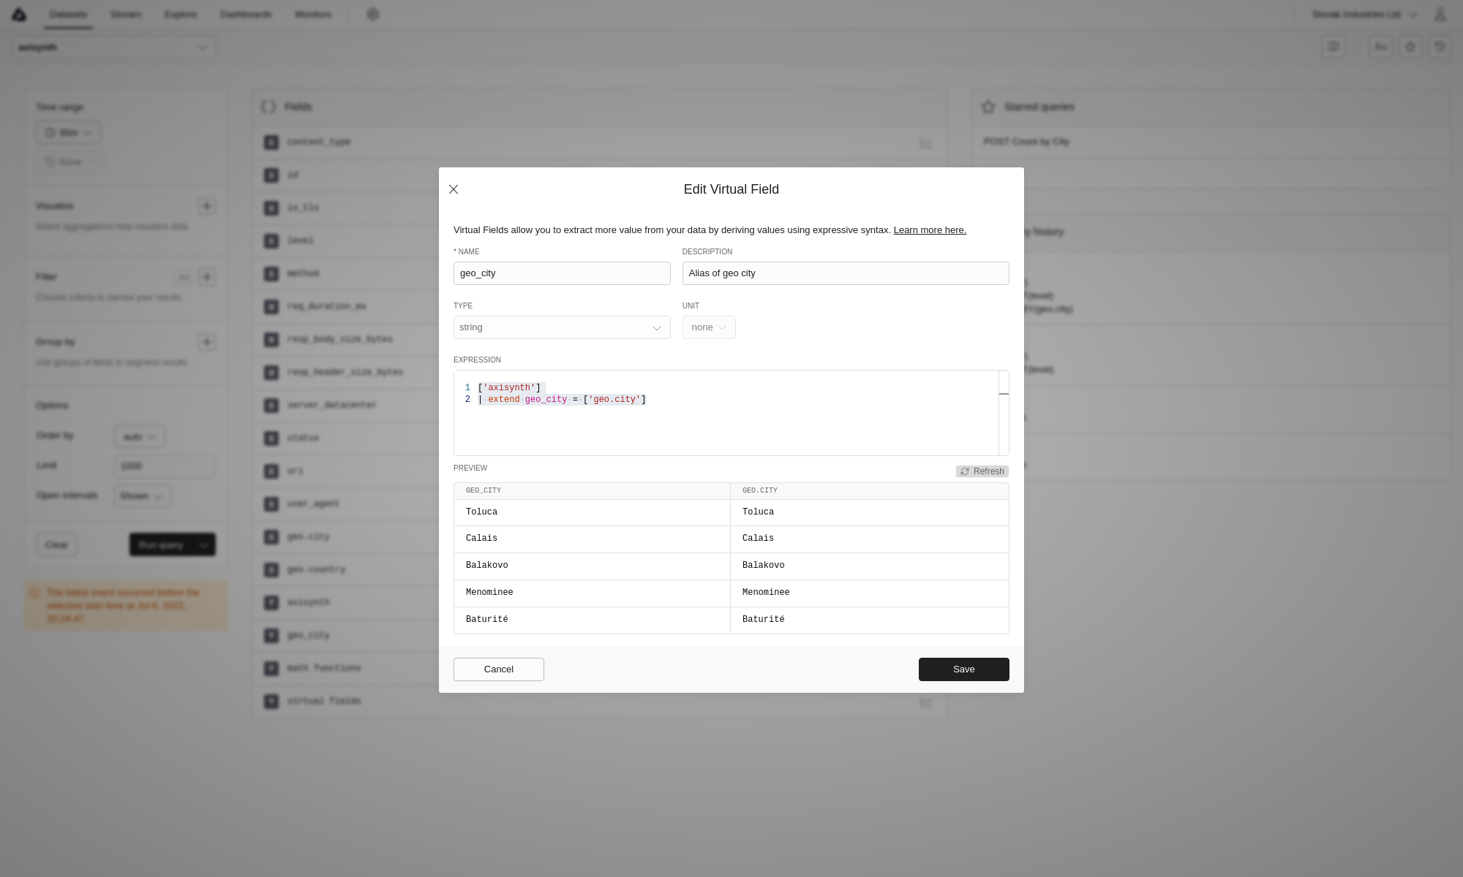Click the Refresh preview button

pyautogui.click(x=982, y=471)
